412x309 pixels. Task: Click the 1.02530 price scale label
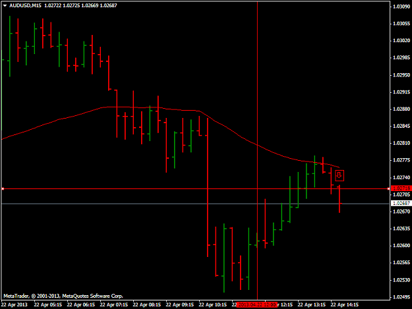[x=401, y=280]
